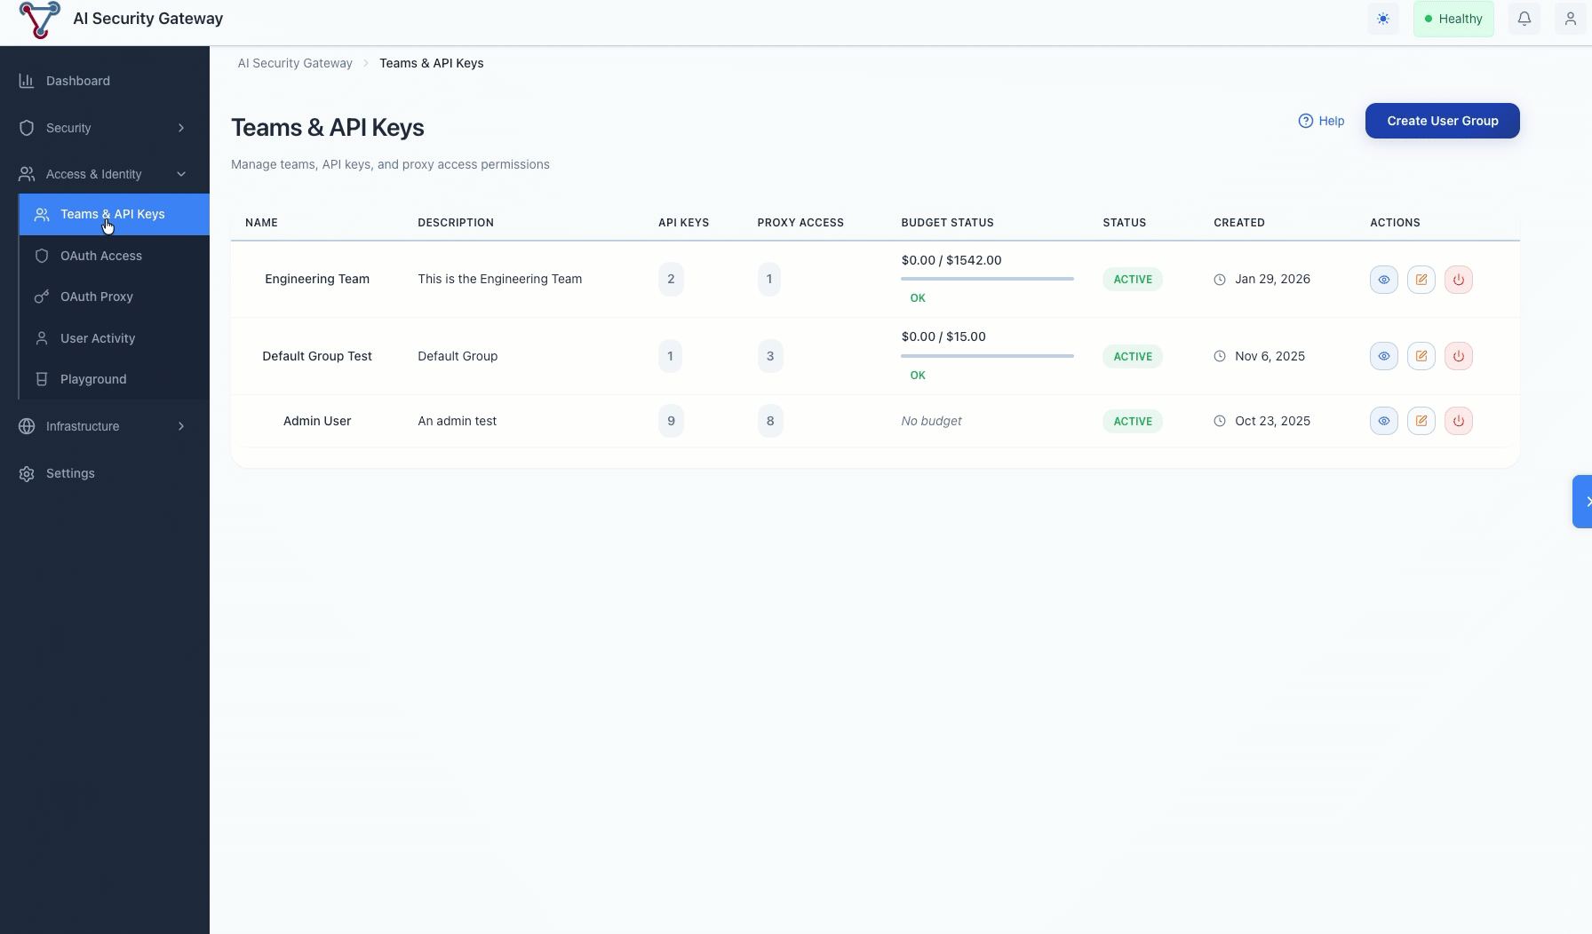Click the Create User Group button
The image size is (1592, 934).
tap(1442, 121)
